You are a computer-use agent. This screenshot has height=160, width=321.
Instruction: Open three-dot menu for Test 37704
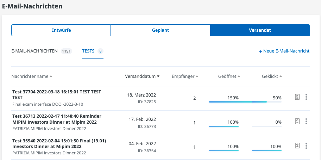point(306,97)
